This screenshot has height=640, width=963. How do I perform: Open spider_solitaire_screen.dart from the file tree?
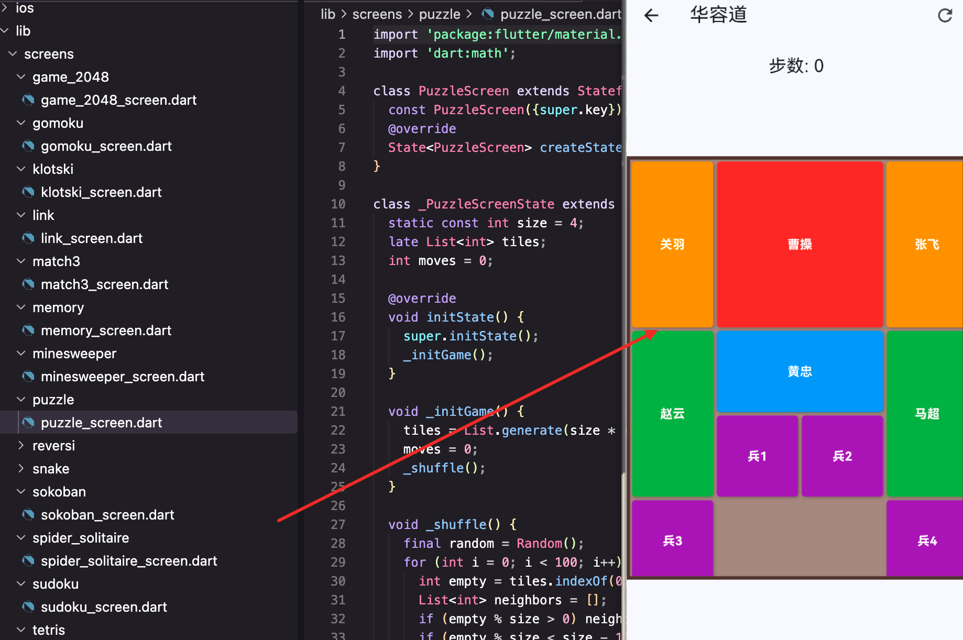[129, 560]
